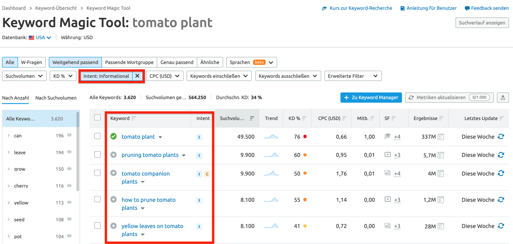Add how to prune tomato plants keyword
Screen dimensions: 513x244
pyautogui.click(x=114, y=199)
